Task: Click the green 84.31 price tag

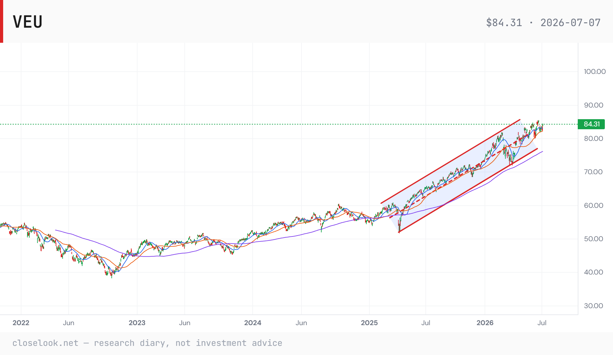Action: point(591,124)
